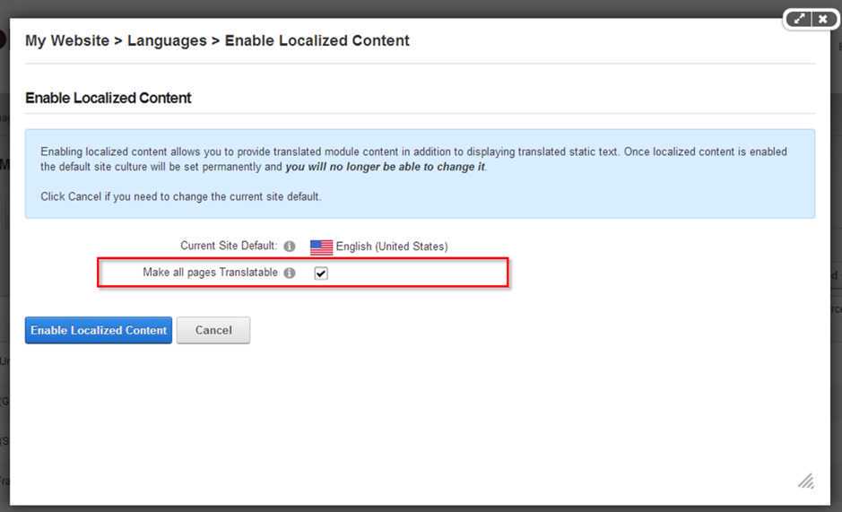Click info icon beside Make all pages Translatable
Screen dimensions: 842x512
[290, 273]
